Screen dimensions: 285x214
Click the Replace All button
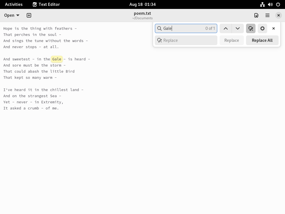coord(262,40)
